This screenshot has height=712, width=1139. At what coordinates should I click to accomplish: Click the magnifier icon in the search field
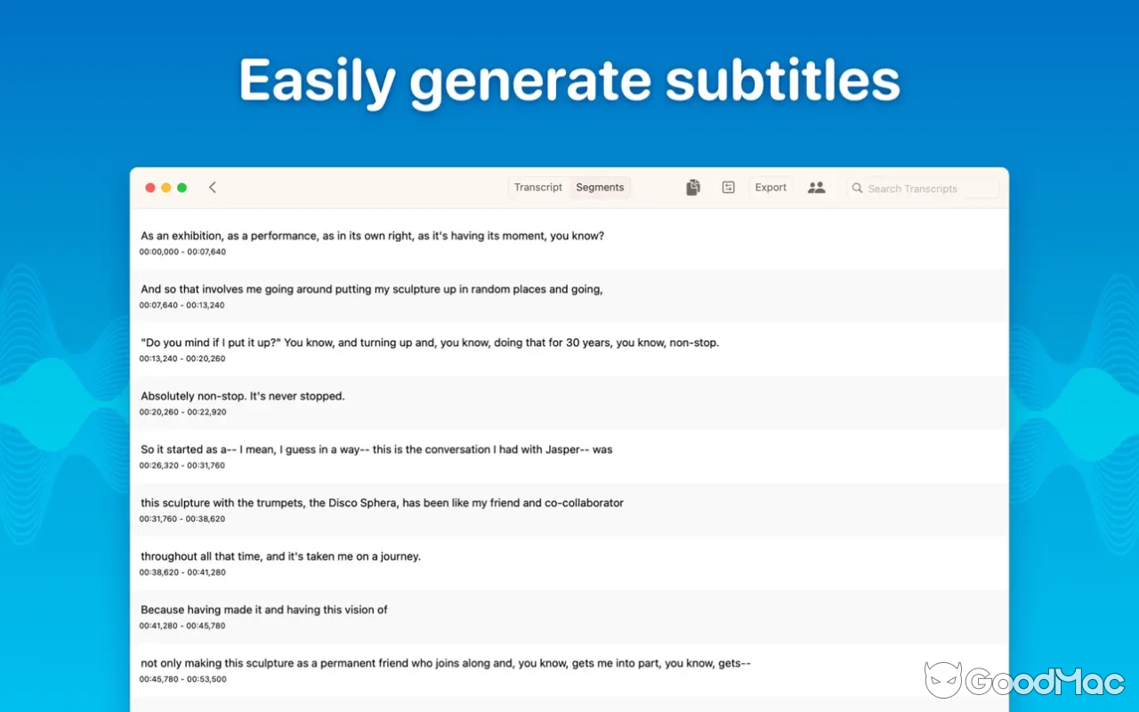click(856, 188)
